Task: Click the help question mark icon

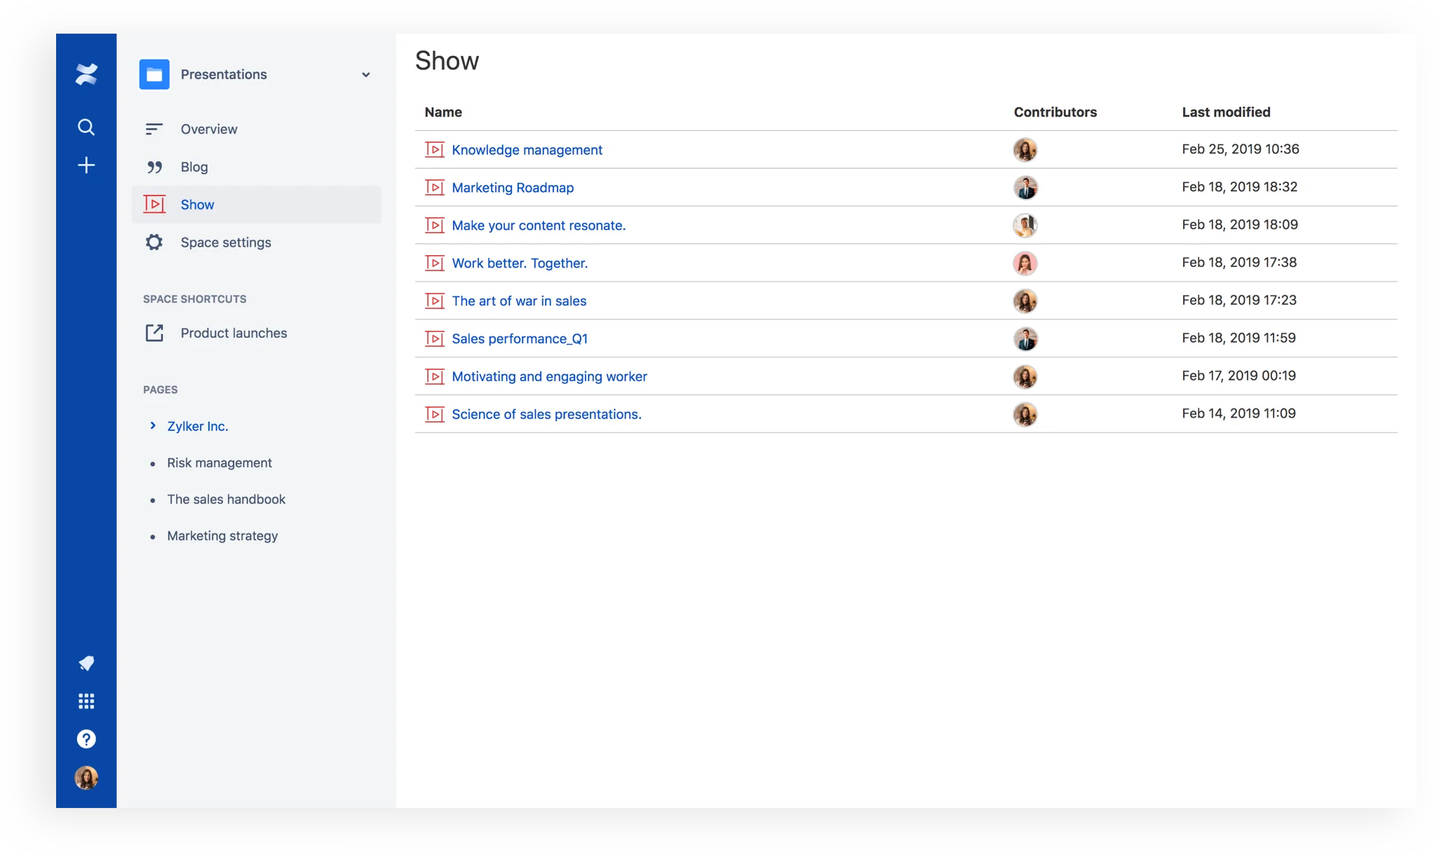Action: point(86,739)
